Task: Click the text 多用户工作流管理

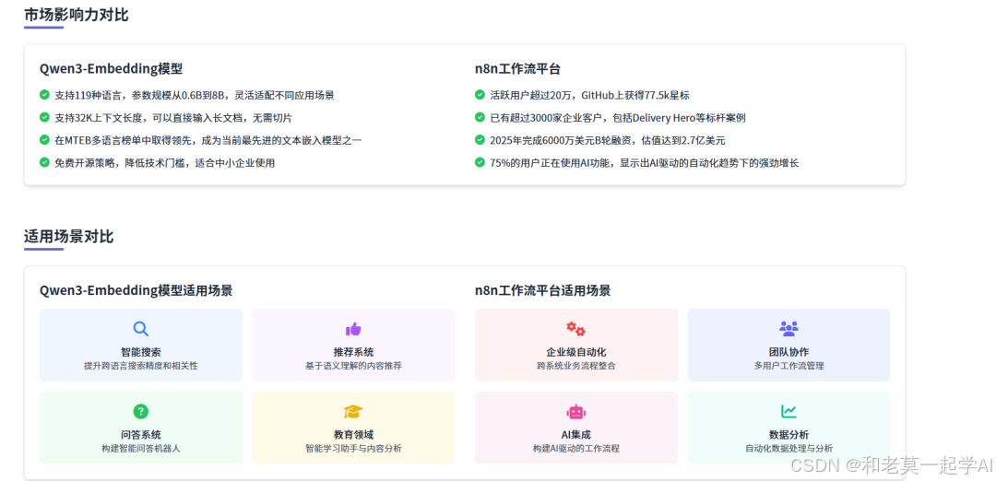Action: 788,366
